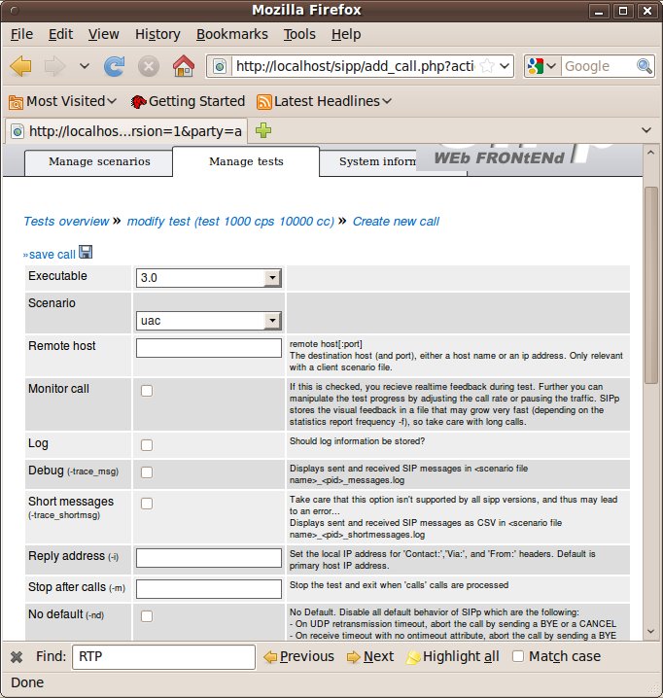Click the Latest Headlines RSS feed icon
The image size is (663, 698).
[263, 102]
